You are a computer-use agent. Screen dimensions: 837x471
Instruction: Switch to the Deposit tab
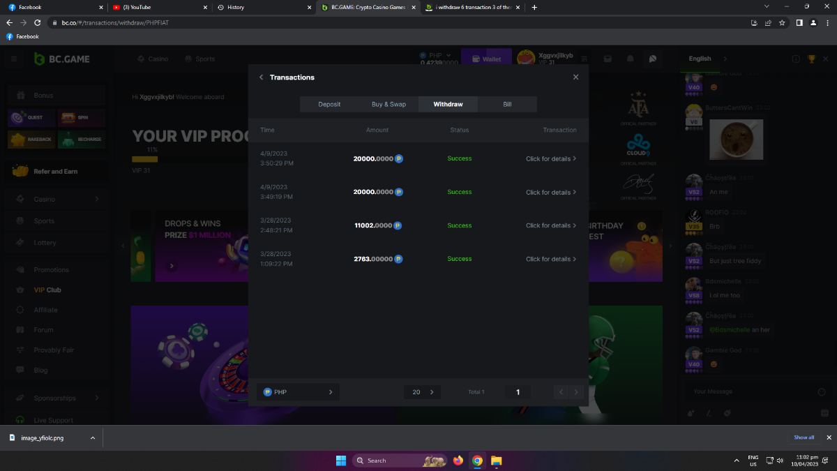tap(329, 104)
